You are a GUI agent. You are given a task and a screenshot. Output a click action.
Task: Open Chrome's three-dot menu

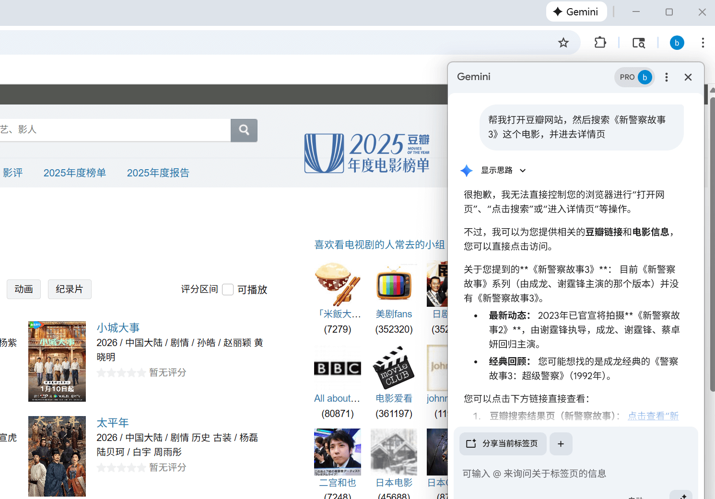point(703,43)
